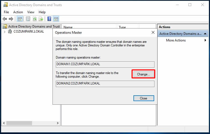Minimize the Active Directory Domains and Trusts window
210x134 pixels.
tap(177, 5)
